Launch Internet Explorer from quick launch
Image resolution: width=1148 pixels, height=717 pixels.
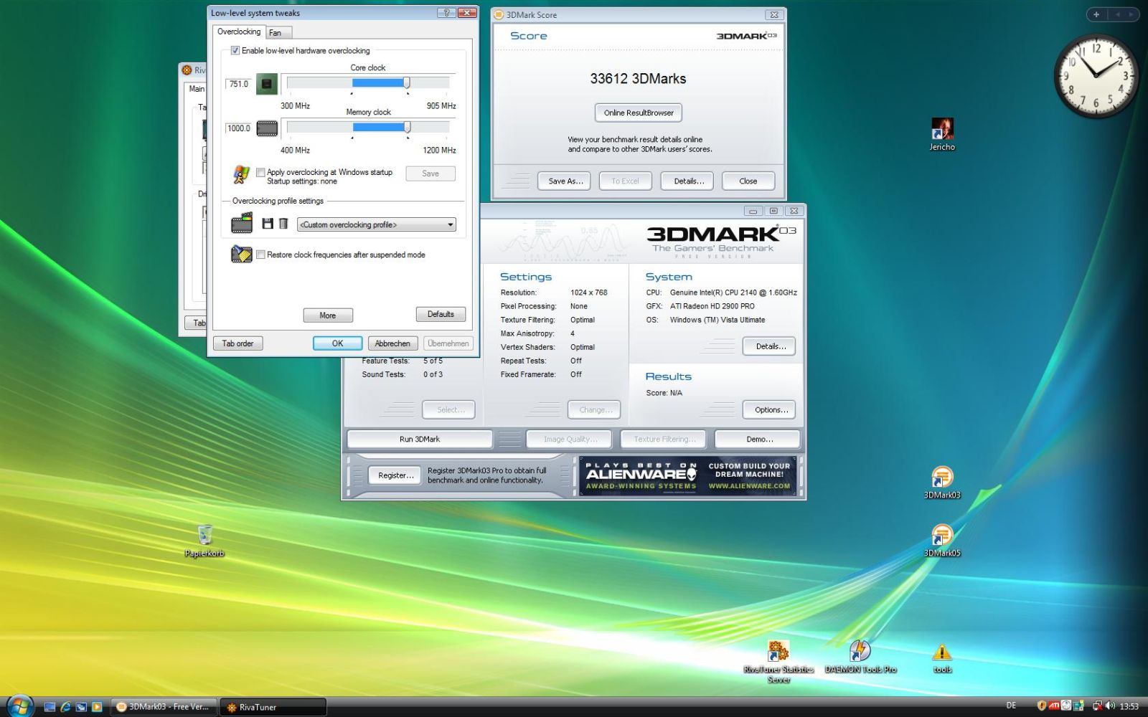coord(66,707)
